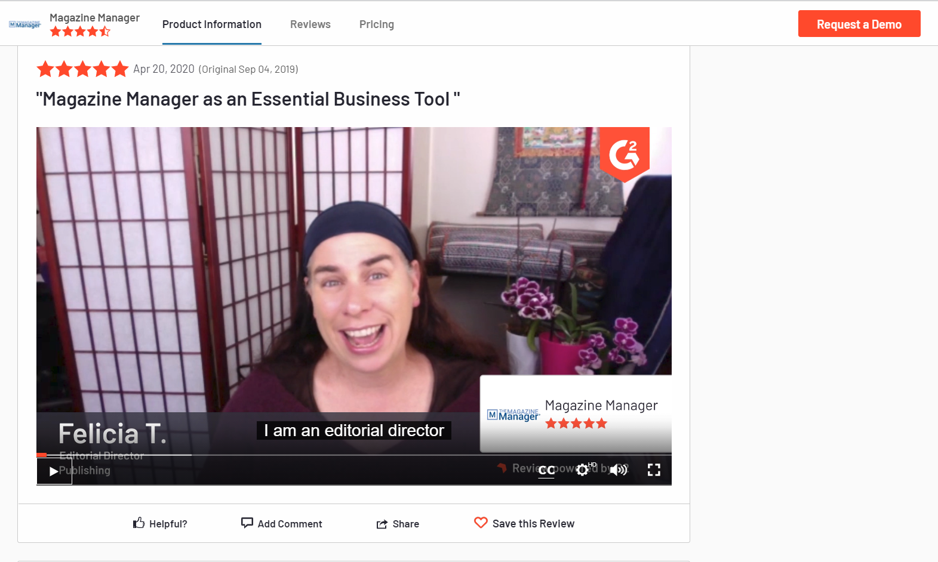This screenshot has width=938, height=562.
Task: Click the Apr 20, 2020 review date
Action: (x=164, y=69)
